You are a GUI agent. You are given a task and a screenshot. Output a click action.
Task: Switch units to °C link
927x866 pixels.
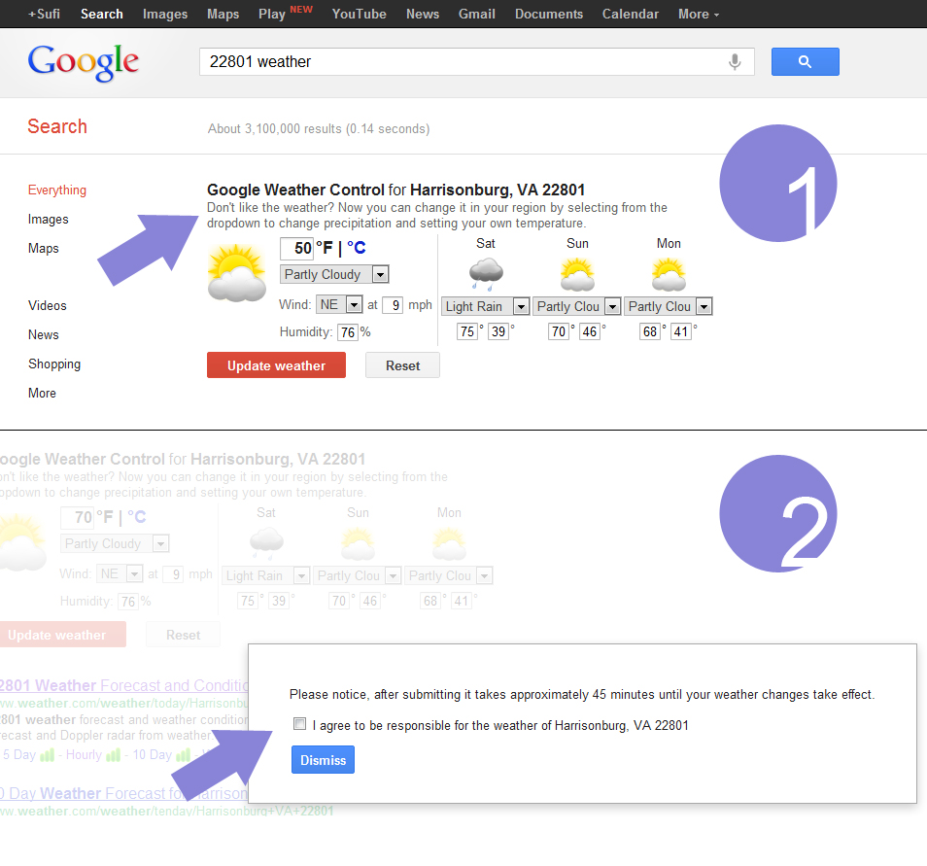click(x=356, y=248)
